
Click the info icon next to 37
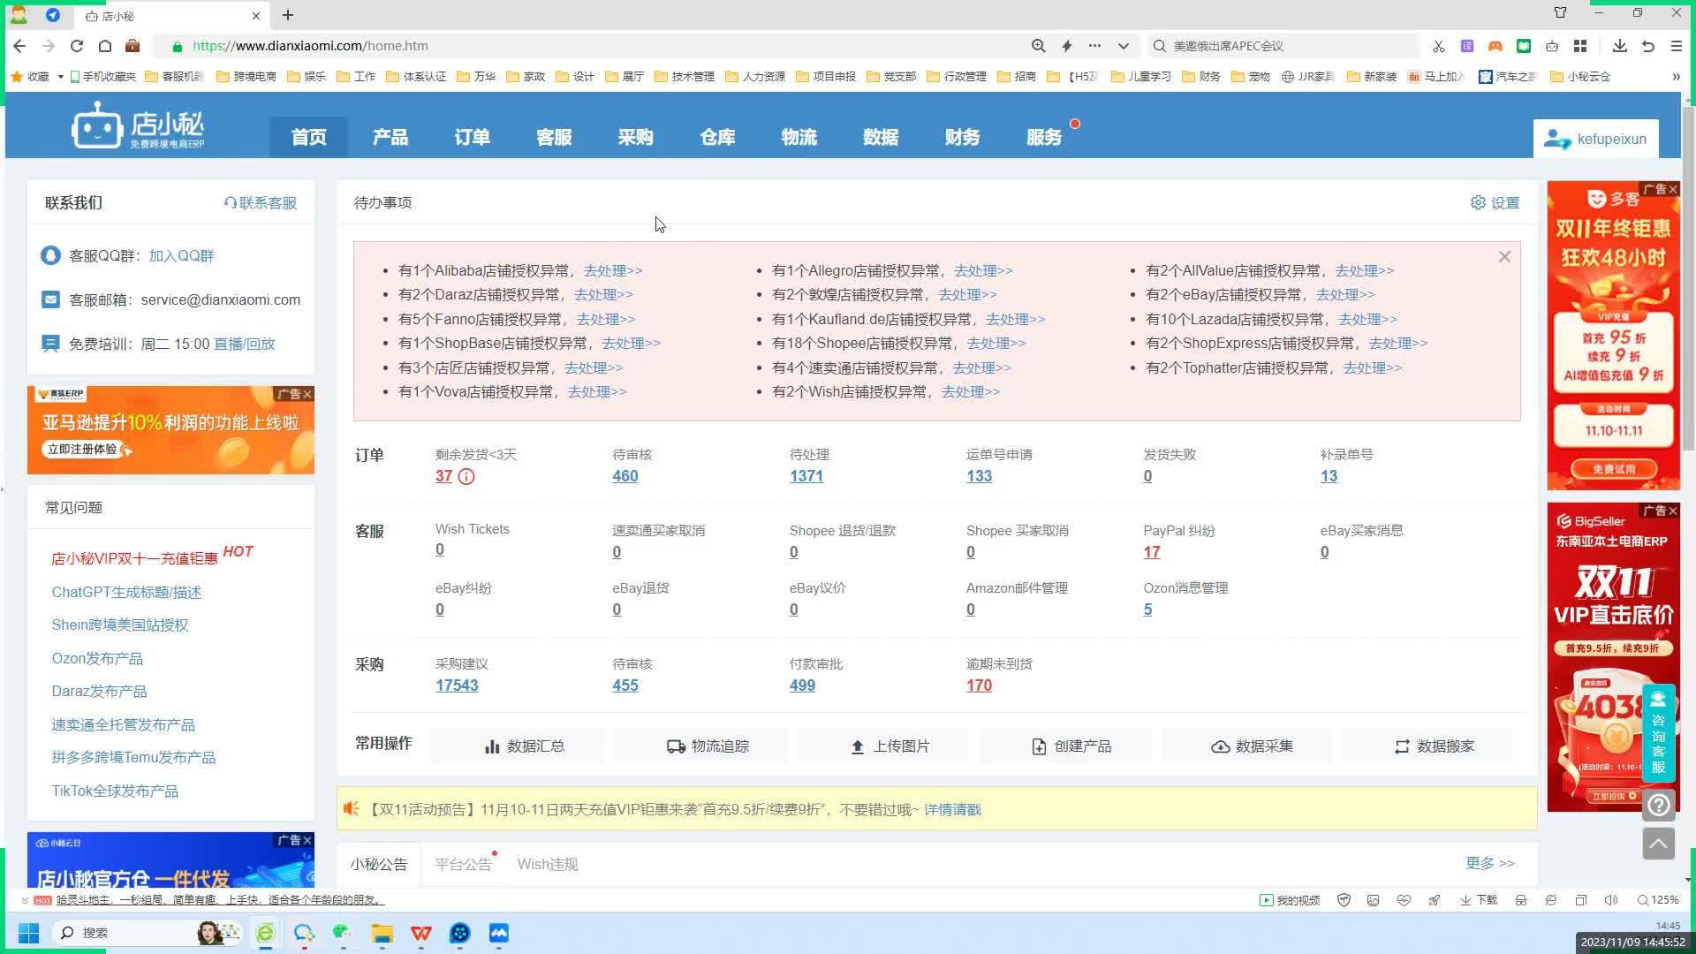[x=466, y=477]
